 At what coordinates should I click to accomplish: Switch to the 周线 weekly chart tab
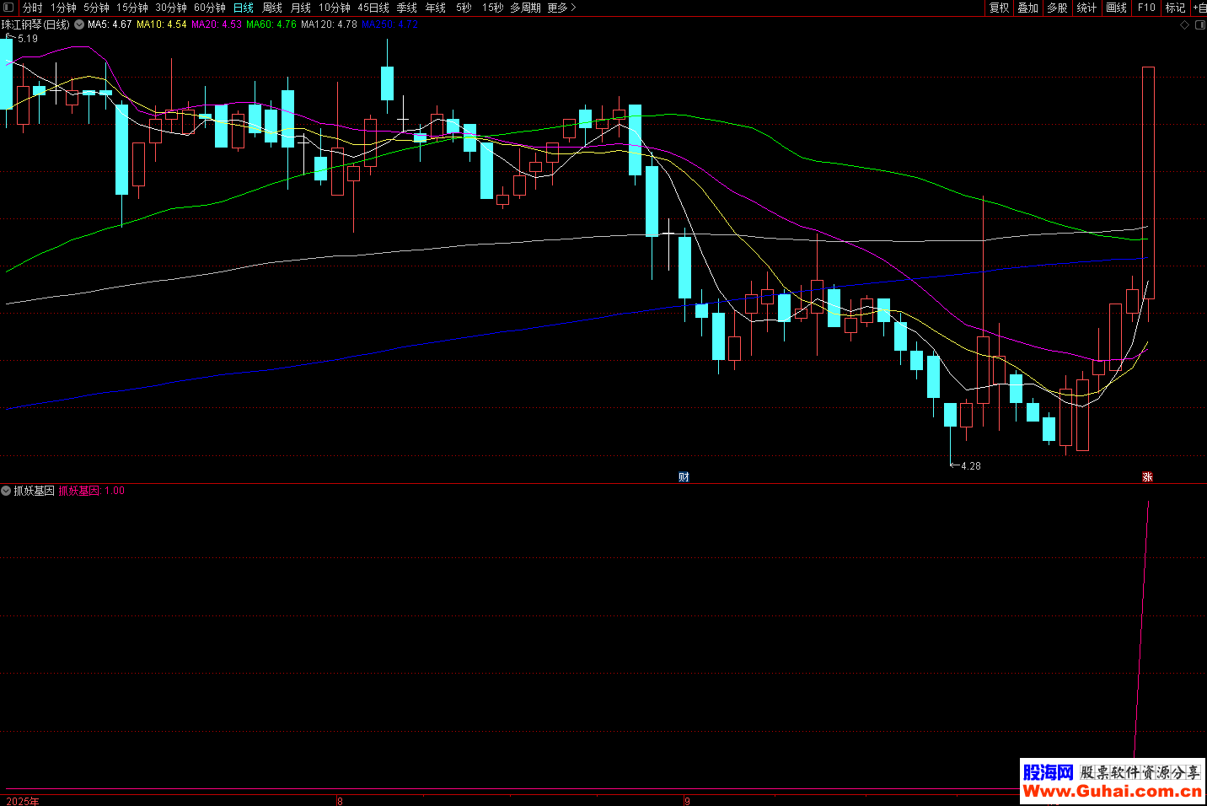coord(272,8)
